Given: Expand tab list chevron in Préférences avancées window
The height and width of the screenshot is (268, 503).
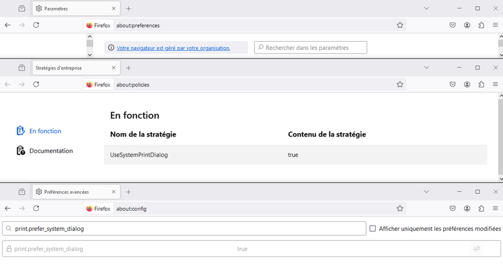Looking at the screenshot, I should point(426,192).
